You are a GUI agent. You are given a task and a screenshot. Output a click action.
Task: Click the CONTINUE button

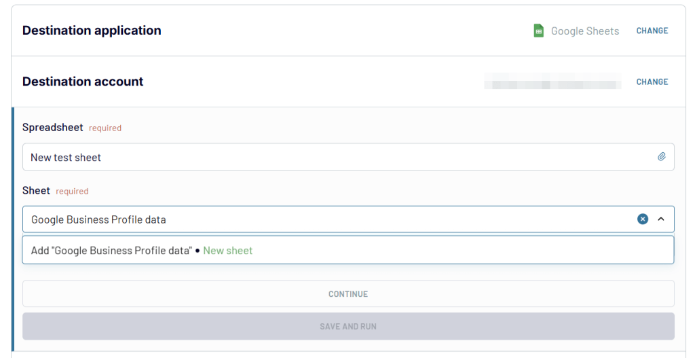pyautogui.click(x=348, y=293)
